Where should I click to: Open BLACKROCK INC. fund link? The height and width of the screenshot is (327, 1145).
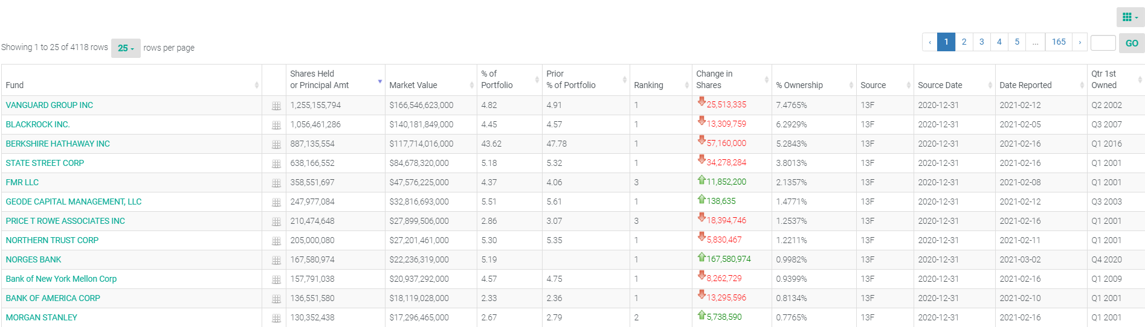(x=37, y=124)
